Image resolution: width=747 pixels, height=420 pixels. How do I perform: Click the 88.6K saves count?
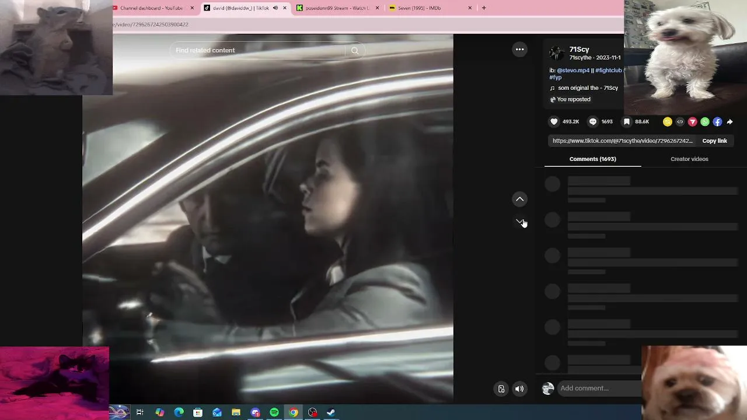click(x=642, y=122)
